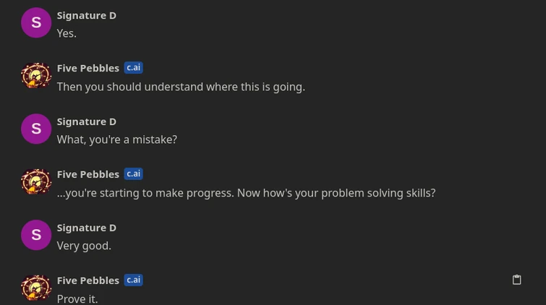
Task: Click the message "Very good."
Action: (84, 246)
